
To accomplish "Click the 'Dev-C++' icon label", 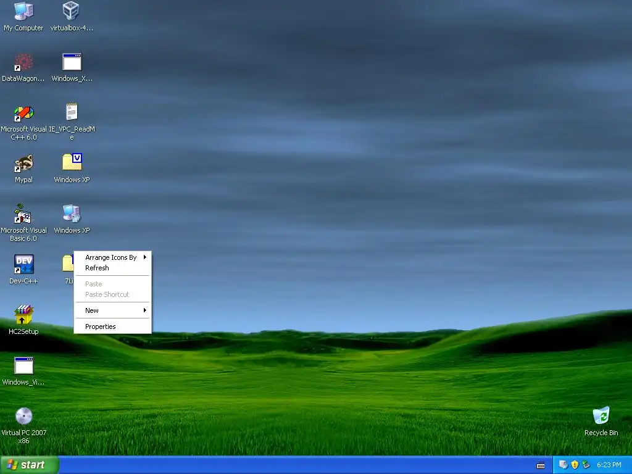I will pos(24,281).
